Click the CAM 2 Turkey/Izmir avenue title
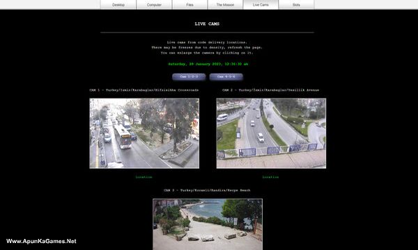 point(270,90)
